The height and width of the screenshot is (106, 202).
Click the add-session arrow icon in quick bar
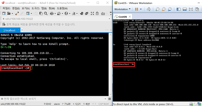4,24
